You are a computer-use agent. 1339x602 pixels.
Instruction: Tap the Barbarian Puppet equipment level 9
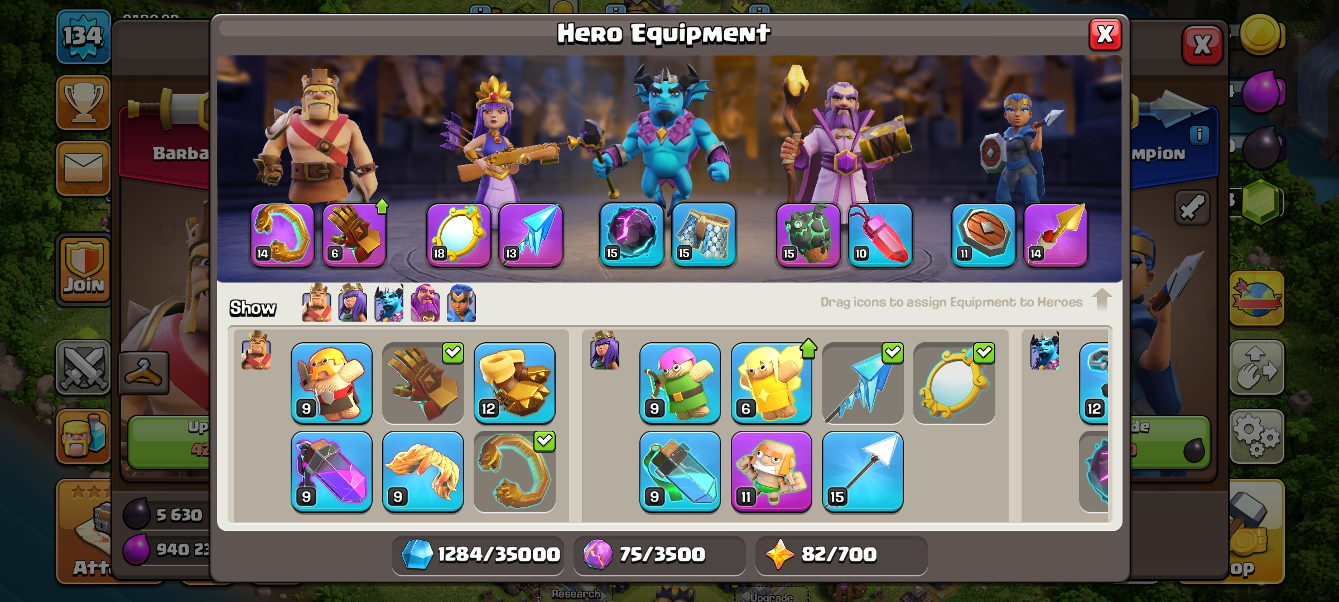coord(331,383)
